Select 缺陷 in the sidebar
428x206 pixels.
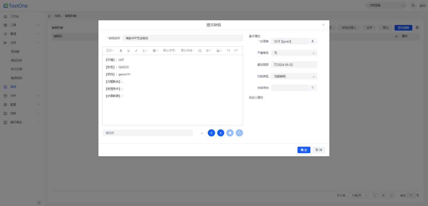point(22,87)
